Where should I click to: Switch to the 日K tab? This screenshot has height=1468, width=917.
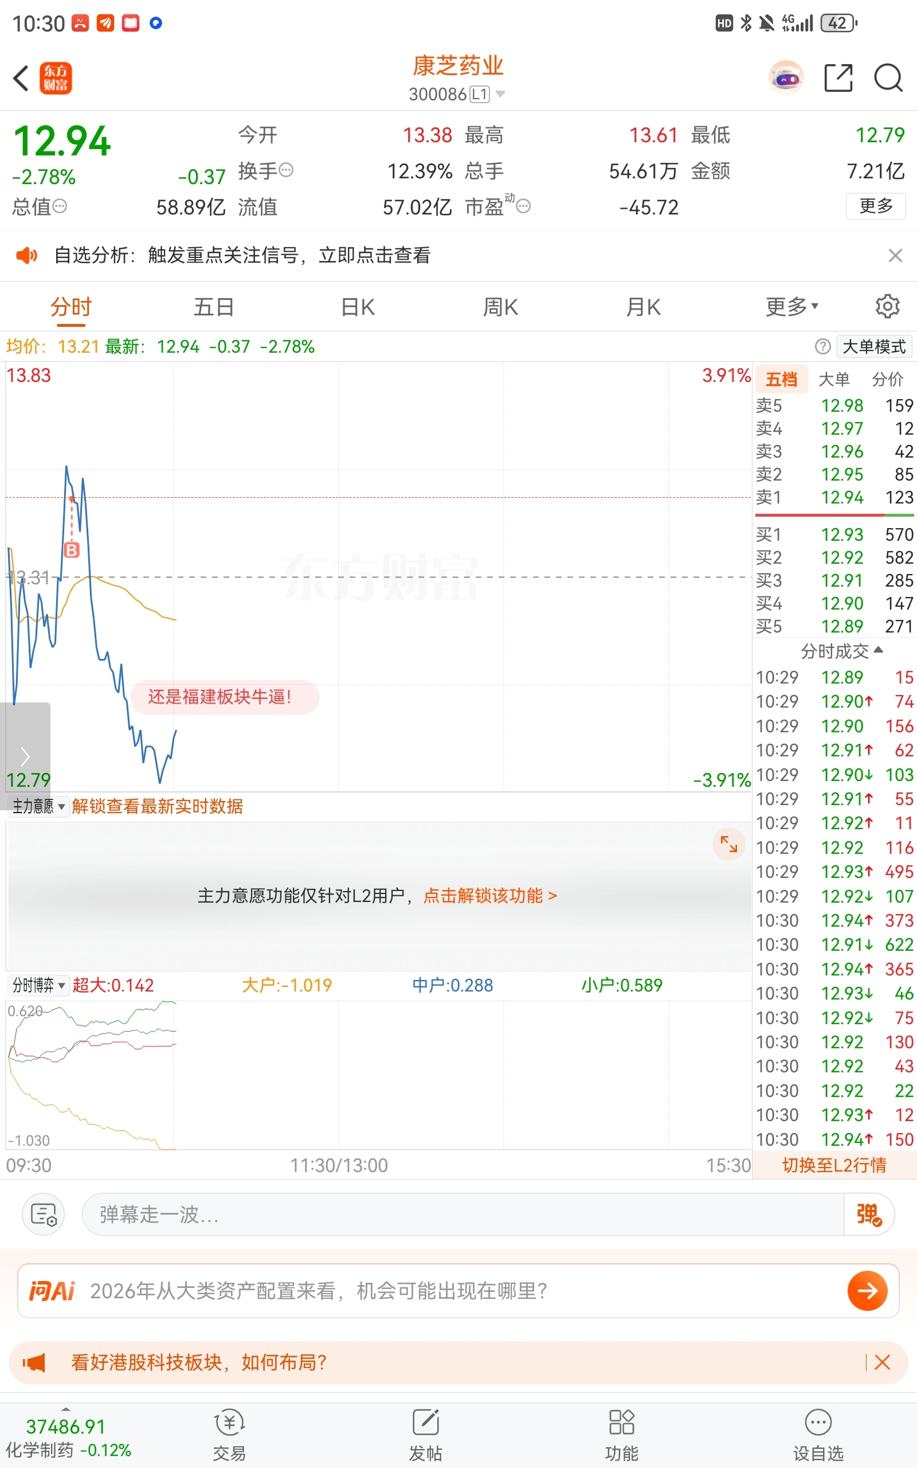click(x=358, y=307)
